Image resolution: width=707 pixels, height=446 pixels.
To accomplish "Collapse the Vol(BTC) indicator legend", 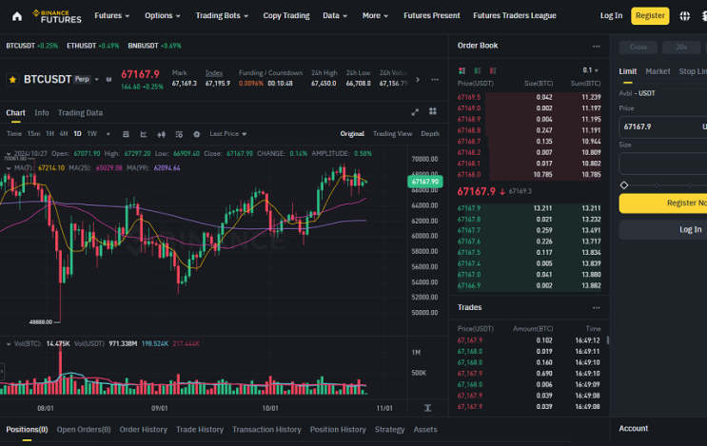I will (9, 343).
